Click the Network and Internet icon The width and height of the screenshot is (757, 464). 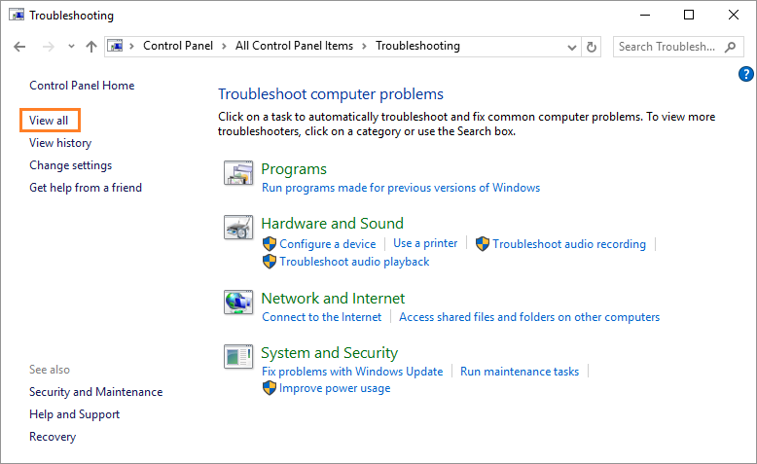pyautogui.click(x=238, y=303)
